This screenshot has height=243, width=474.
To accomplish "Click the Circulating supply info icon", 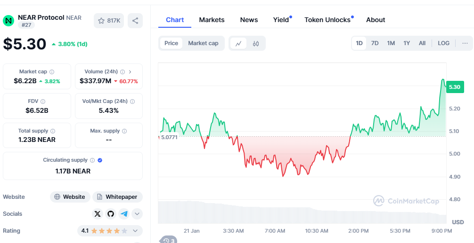I will coord(92,160).
